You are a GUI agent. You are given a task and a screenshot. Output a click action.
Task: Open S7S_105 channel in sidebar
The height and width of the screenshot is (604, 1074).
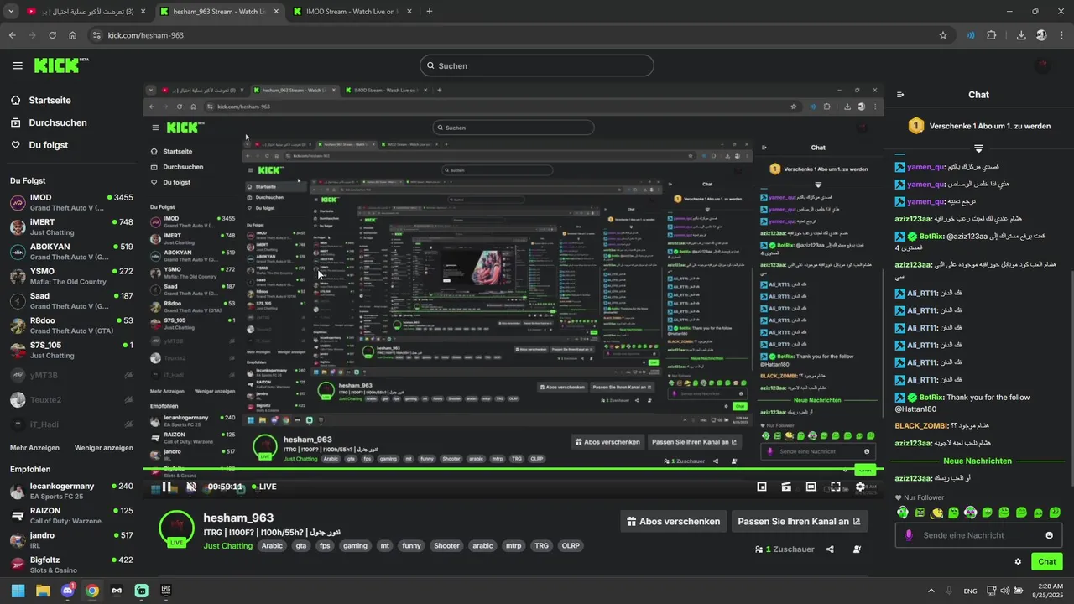coord(71,350)
